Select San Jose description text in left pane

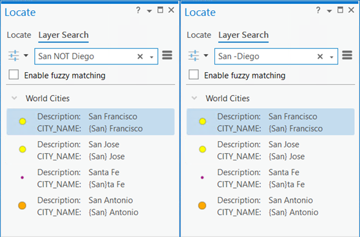(x=104, y=145)
